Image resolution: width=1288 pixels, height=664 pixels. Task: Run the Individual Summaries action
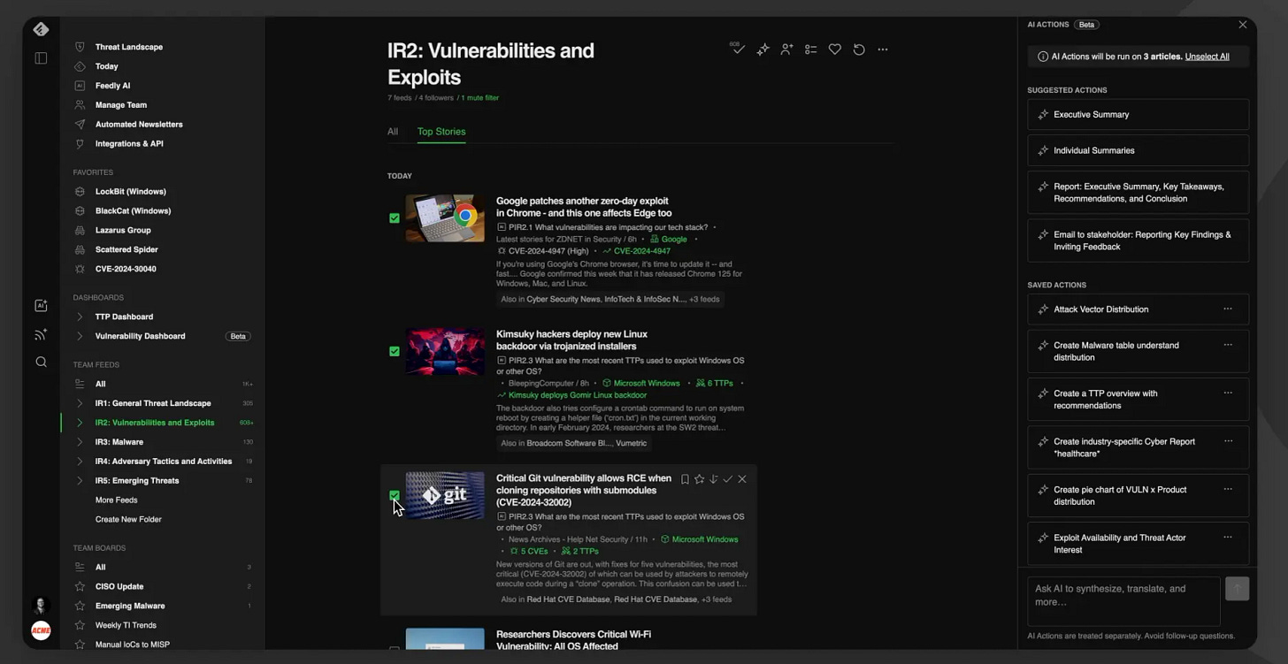click(x=1138, y=150)
